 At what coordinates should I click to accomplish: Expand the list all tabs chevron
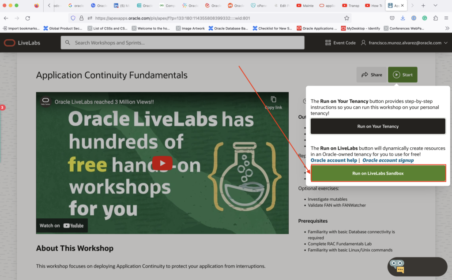435,5
